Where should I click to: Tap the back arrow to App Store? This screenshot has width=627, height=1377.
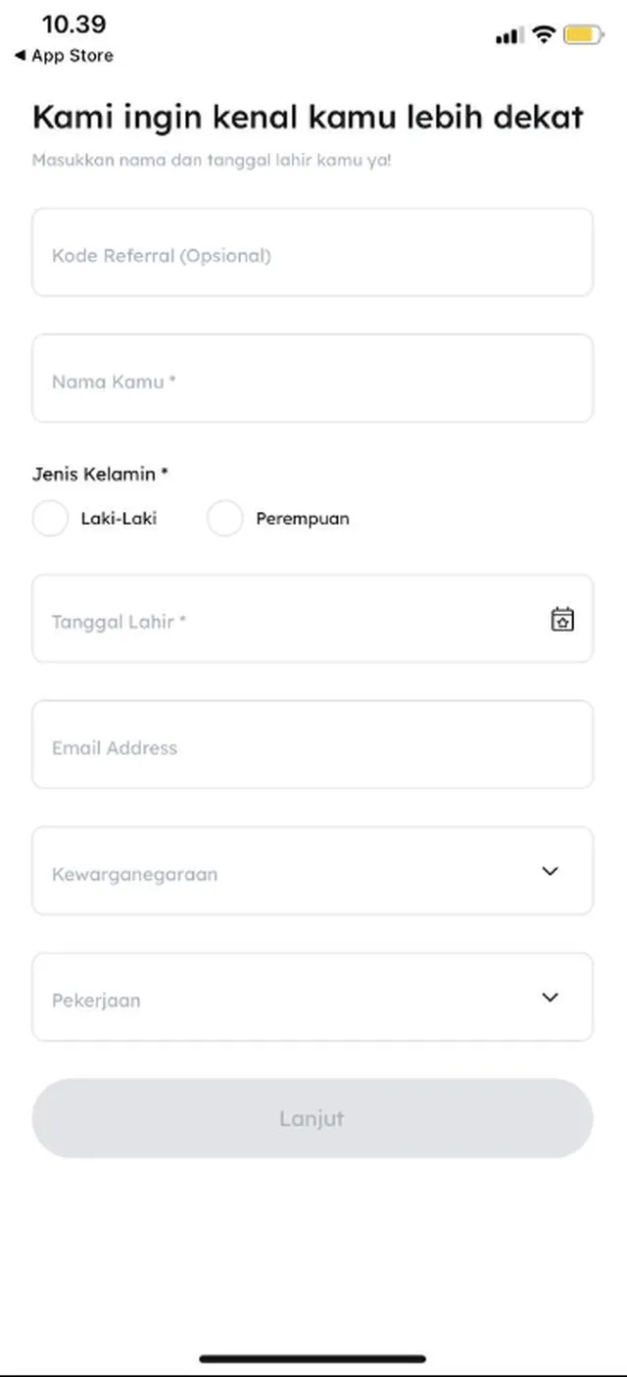tap(20, 56)
